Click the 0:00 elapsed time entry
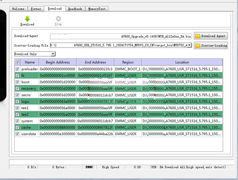 click(x=137, y=167)
